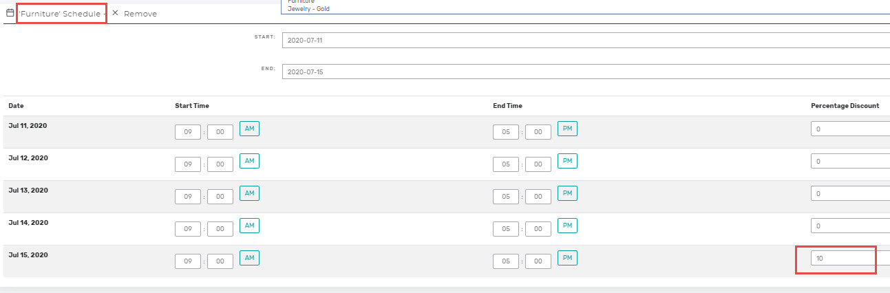Click end minute field for Jul 12

(x=538, y=164)
